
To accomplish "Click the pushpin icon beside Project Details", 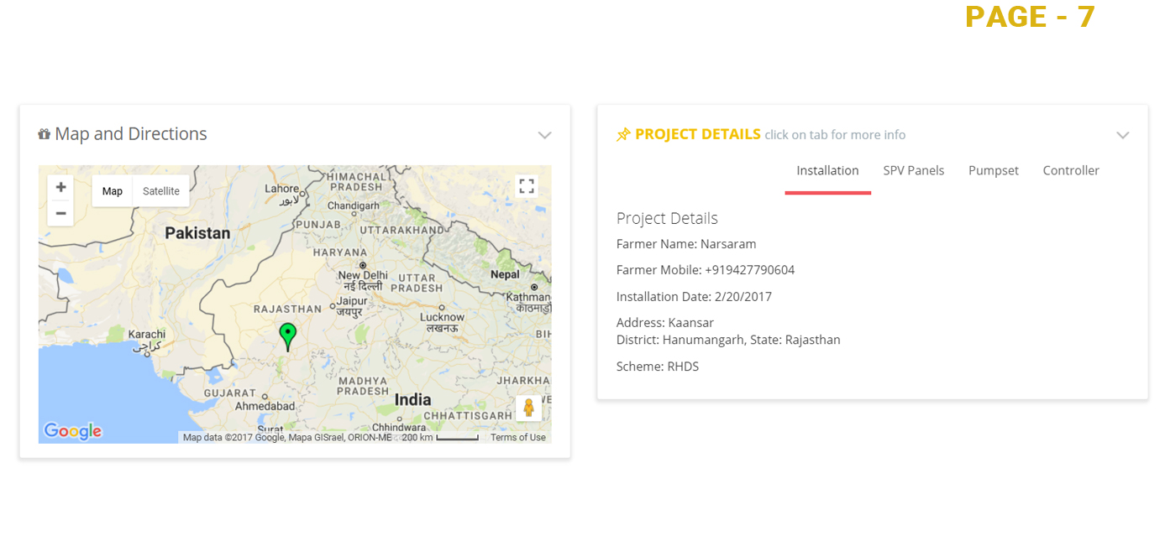I will [x=623, y=135].
